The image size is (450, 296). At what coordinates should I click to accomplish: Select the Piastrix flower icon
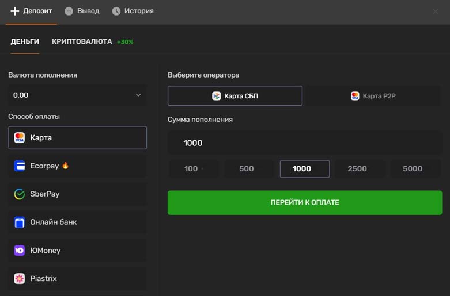pyautogui.click(x=20, y=279)
